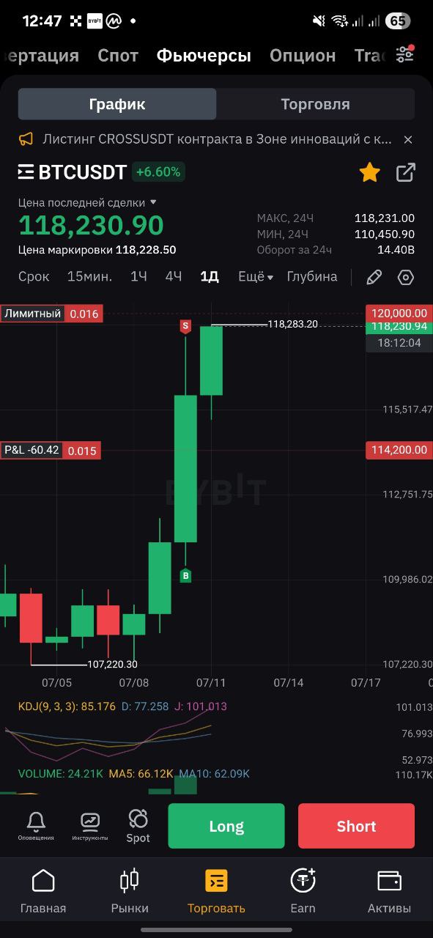Open the Earn section in bottom navigation

[303, 888]
